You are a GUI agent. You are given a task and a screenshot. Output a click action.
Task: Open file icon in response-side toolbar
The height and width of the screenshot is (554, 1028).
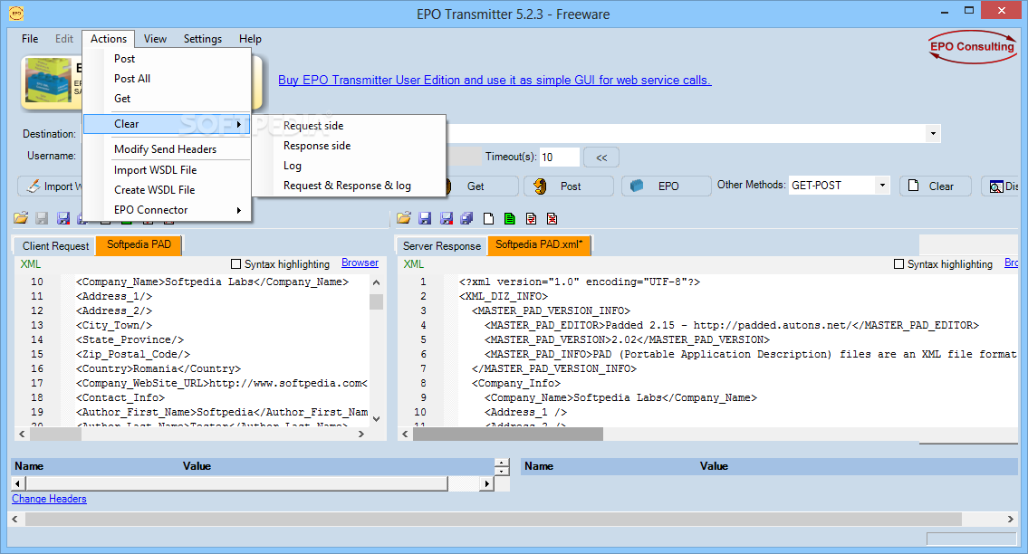pos(404,218)
